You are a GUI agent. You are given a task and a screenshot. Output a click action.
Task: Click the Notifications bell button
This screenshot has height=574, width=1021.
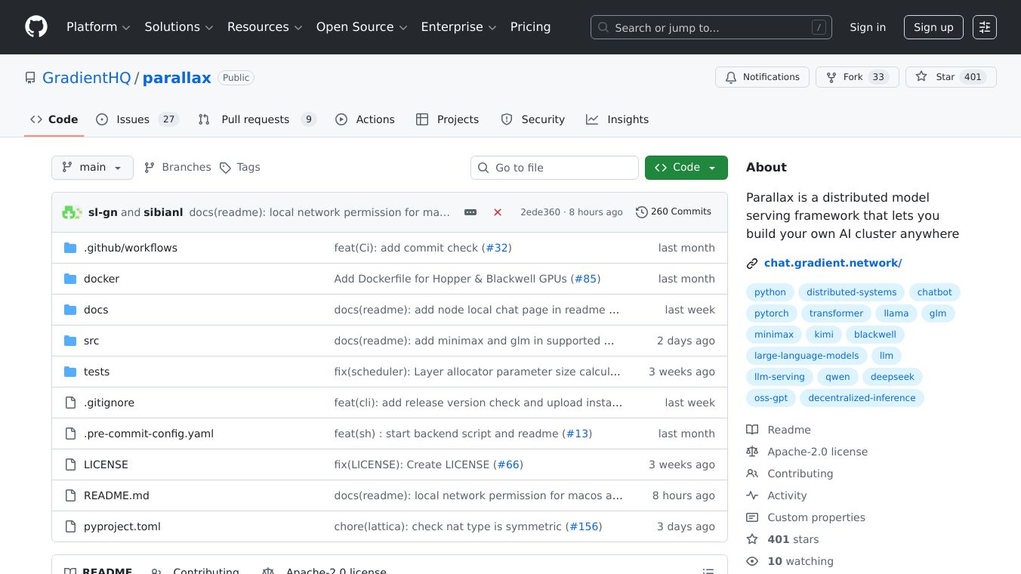(x=762, y=77)
